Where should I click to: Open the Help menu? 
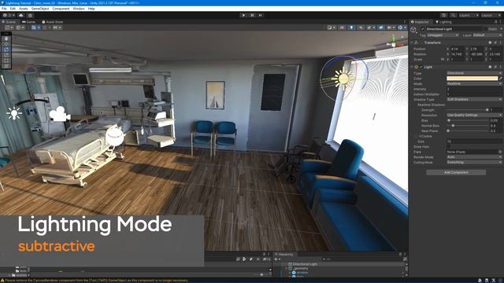(x=91, y=9)
